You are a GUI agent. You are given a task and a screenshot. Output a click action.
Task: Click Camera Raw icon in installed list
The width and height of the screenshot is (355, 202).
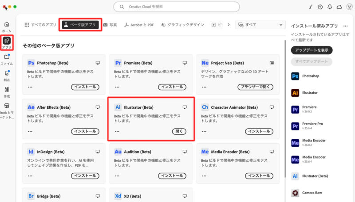[x=295, y=193]
